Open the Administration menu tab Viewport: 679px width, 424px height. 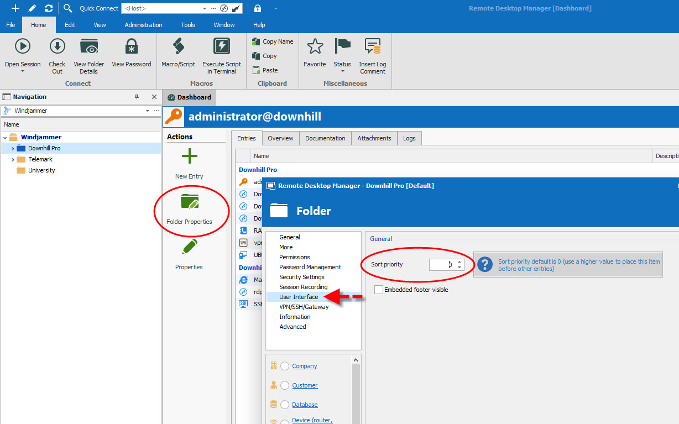coord(143,25)
